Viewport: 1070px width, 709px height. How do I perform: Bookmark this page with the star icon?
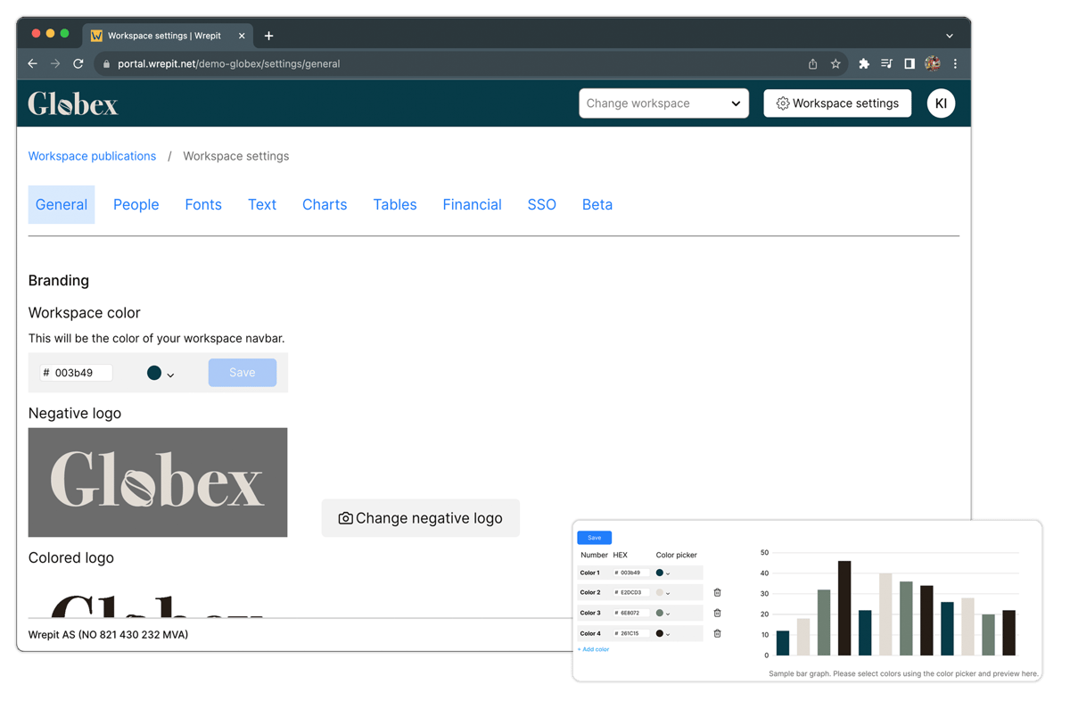835,63
